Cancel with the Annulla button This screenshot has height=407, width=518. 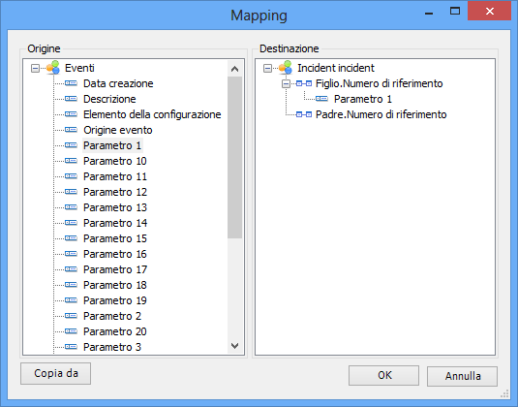[462, 376]
